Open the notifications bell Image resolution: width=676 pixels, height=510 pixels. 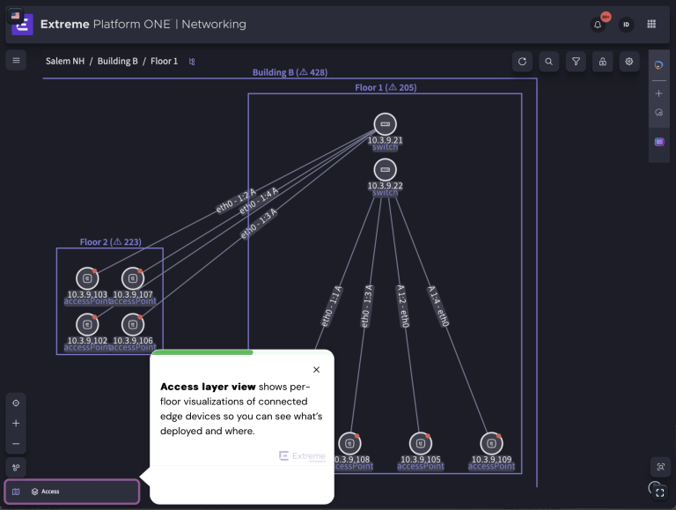coord(598,25)
